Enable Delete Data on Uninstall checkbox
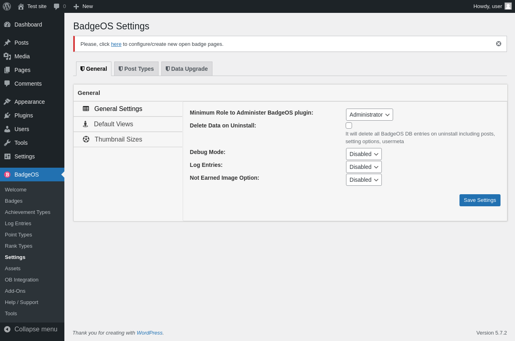The height and width of the screenshot is (341, 515). pos(349,125)
